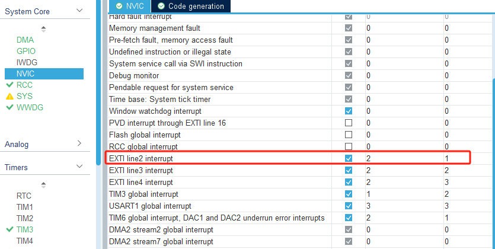The width and height of the screenshot is (495, 249).
Task: Collapse the System Core category
Action: (x=79, y=11)
